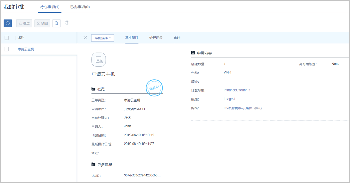This screenshot has height=183, width=350.
Task: Click the 通过 approve button
Action: click(x=24, y=23)
